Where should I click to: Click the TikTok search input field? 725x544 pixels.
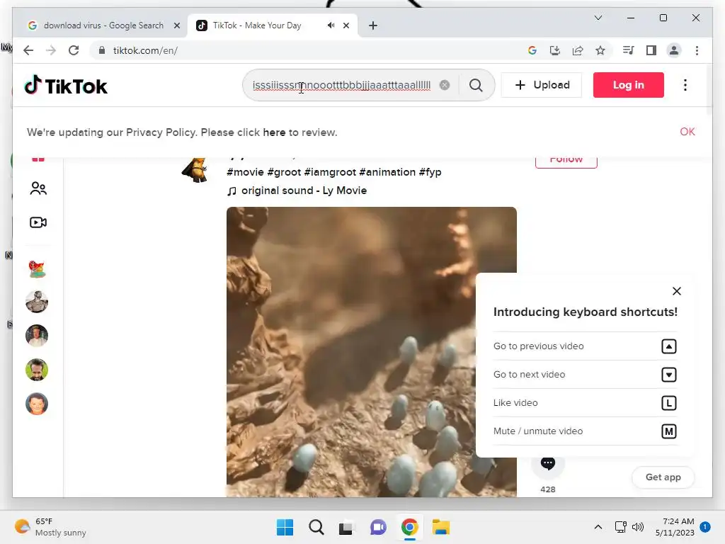[341, 85]
